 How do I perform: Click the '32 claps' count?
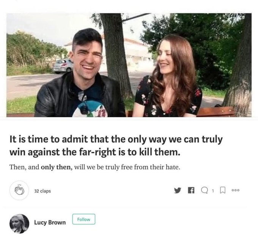click(42, 191)
